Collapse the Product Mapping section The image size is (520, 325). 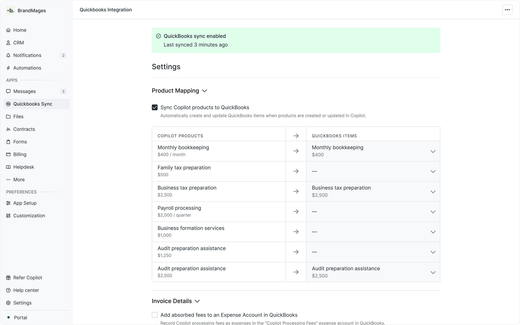click(205, 91)
